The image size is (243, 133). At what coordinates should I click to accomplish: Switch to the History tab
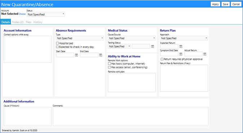[x=38, y=22]
